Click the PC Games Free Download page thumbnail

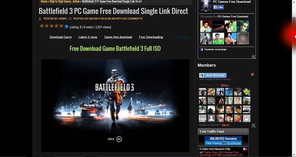[206, 5]
